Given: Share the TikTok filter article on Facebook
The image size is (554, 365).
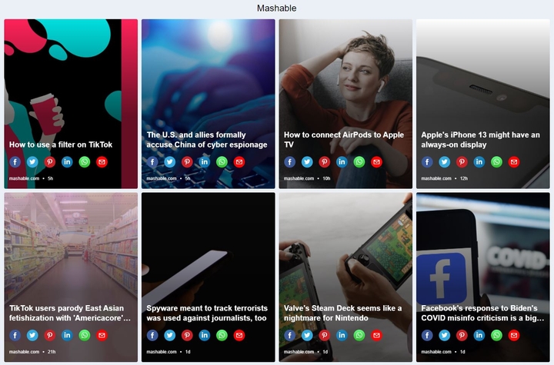Looking at the screenshot, I should (15, 162).
